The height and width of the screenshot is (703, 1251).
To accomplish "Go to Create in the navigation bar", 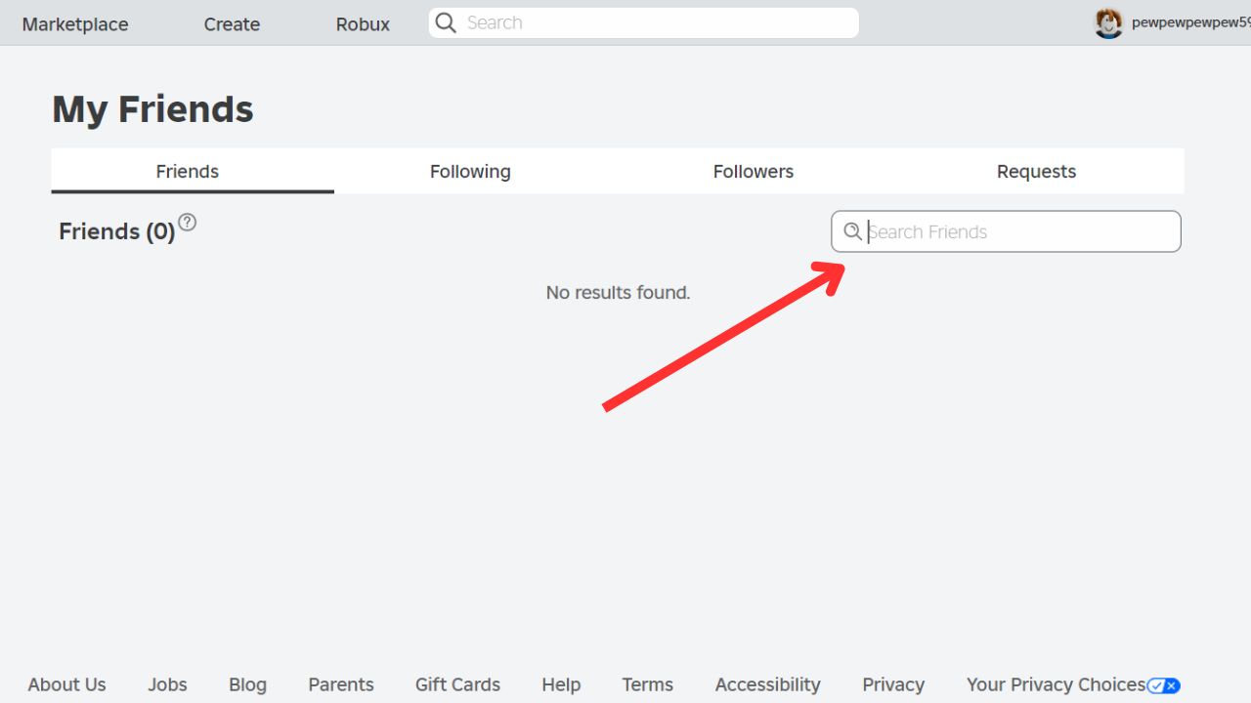I will pos(232,24).
